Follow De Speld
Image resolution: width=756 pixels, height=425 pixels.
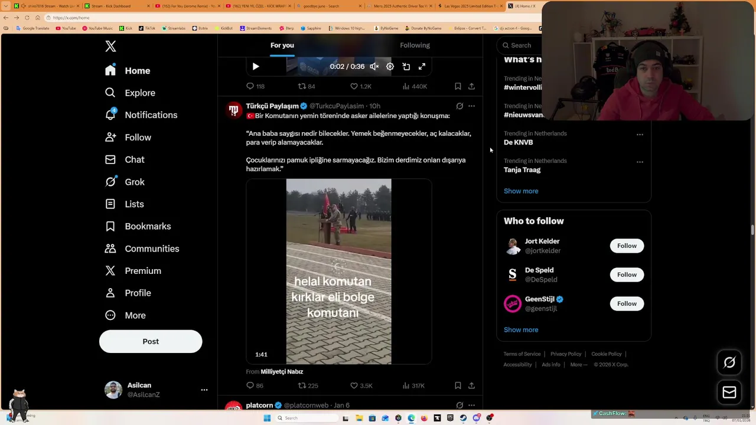click(x=627, y=274)
